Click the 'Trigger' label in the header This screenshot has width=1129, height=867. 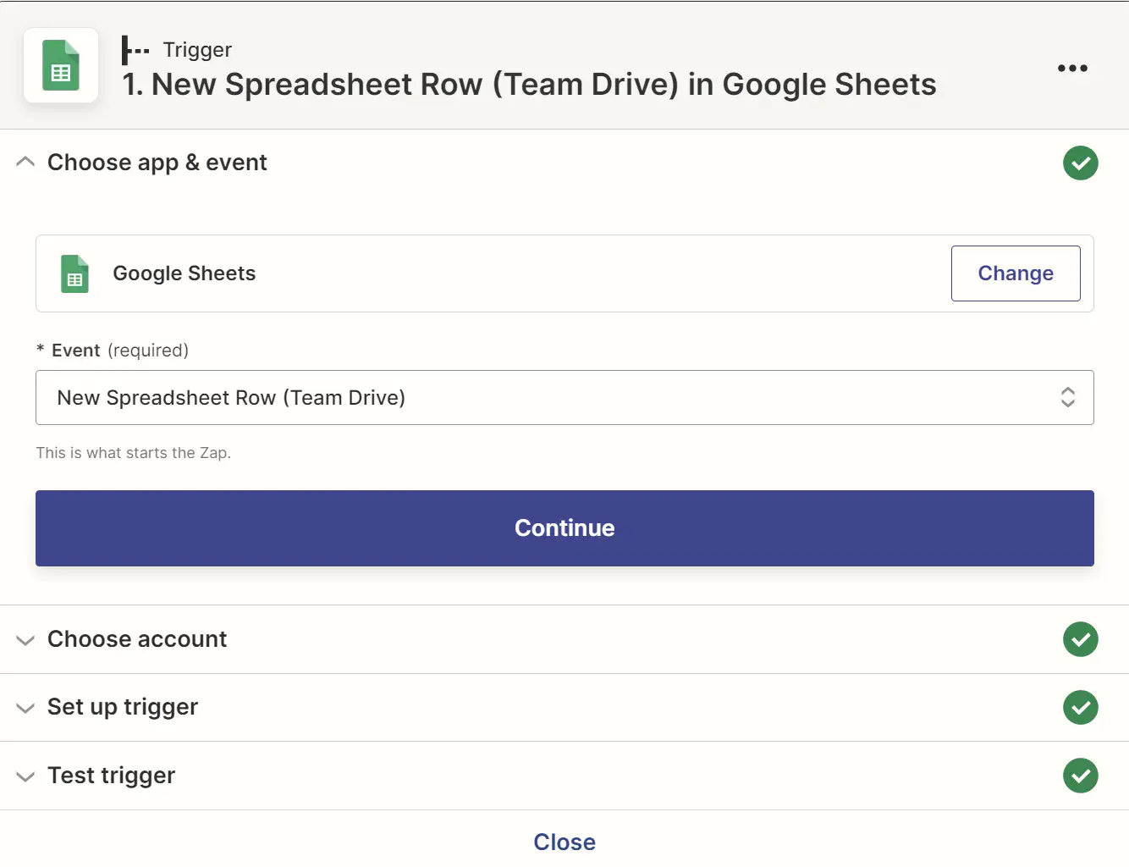(197, 50)
